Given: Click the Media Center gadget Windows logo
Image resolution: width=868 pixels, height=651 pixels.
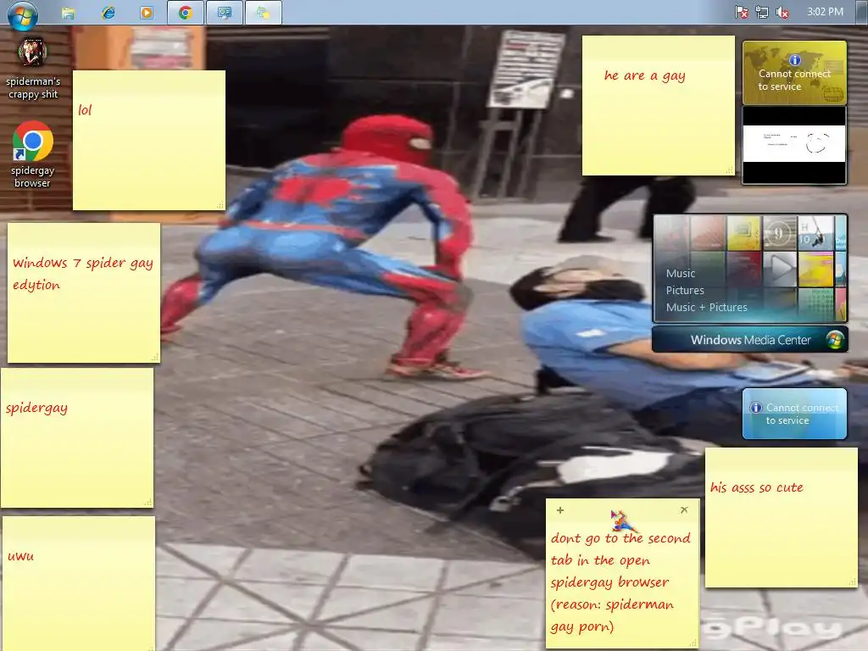Looking at the screenshot, I should click(835, 339).
